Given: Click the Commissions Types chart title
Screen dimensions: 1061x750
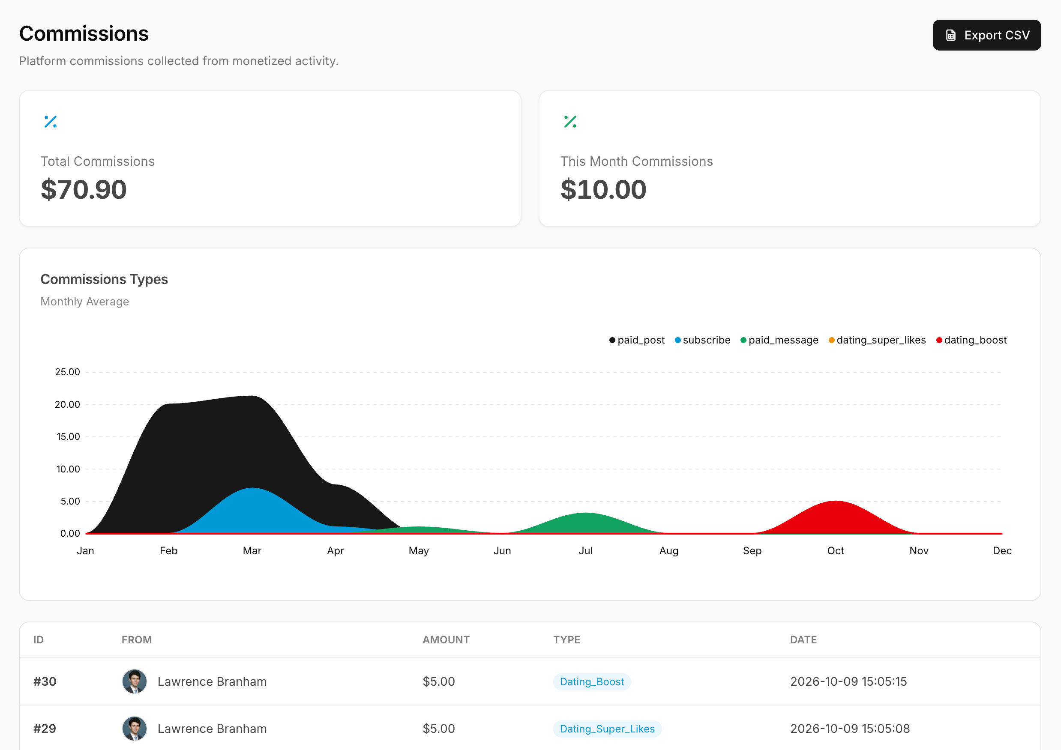Looking at the screenshot, I should tap(104, 279).
